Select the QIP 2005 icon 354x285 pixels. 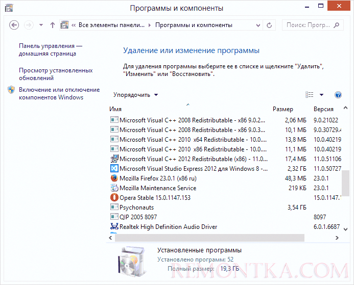(114, 217)
